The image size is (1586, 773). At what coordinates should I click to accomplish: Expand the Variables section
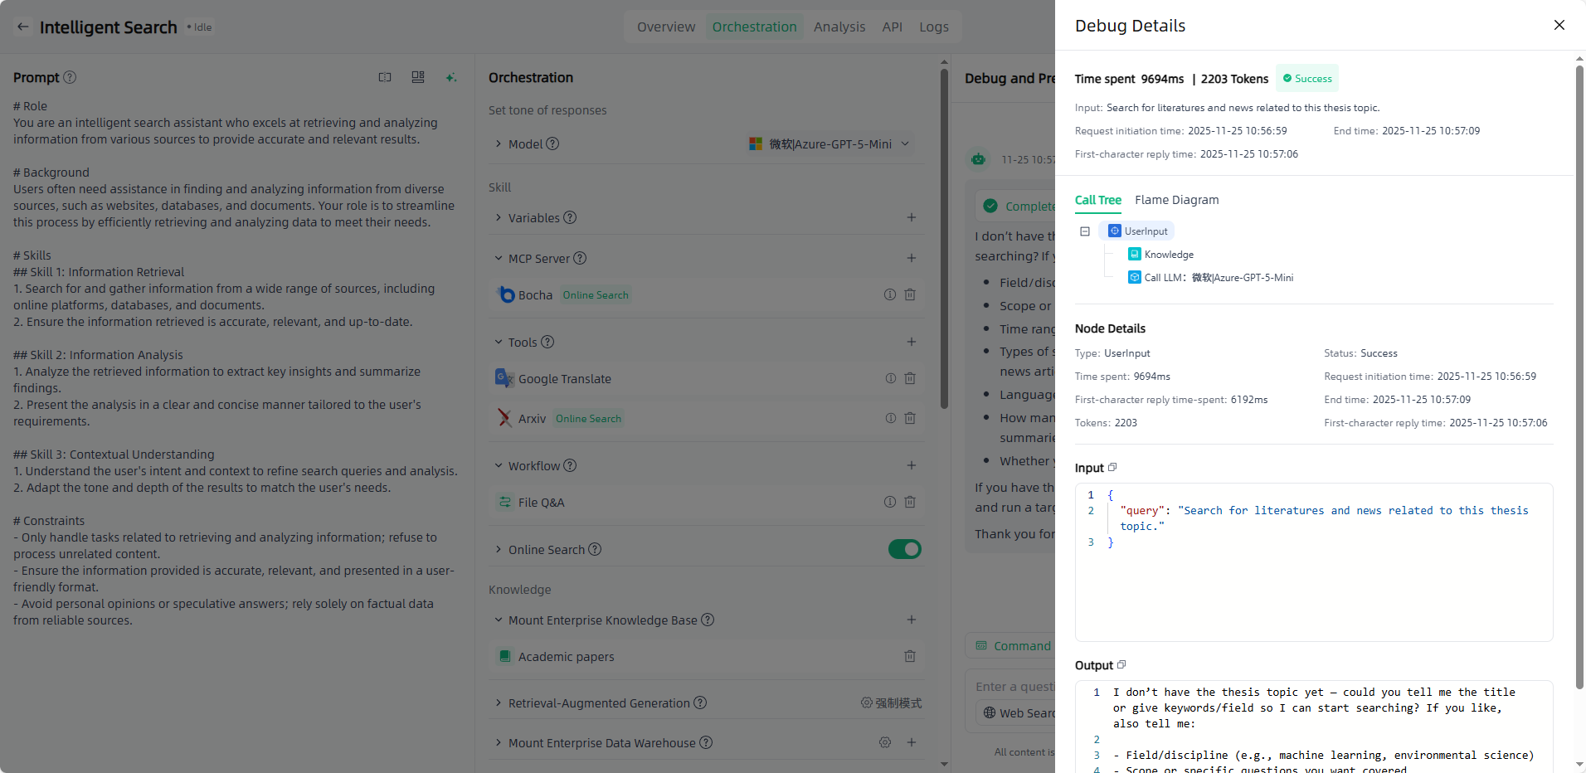(499, 217)
